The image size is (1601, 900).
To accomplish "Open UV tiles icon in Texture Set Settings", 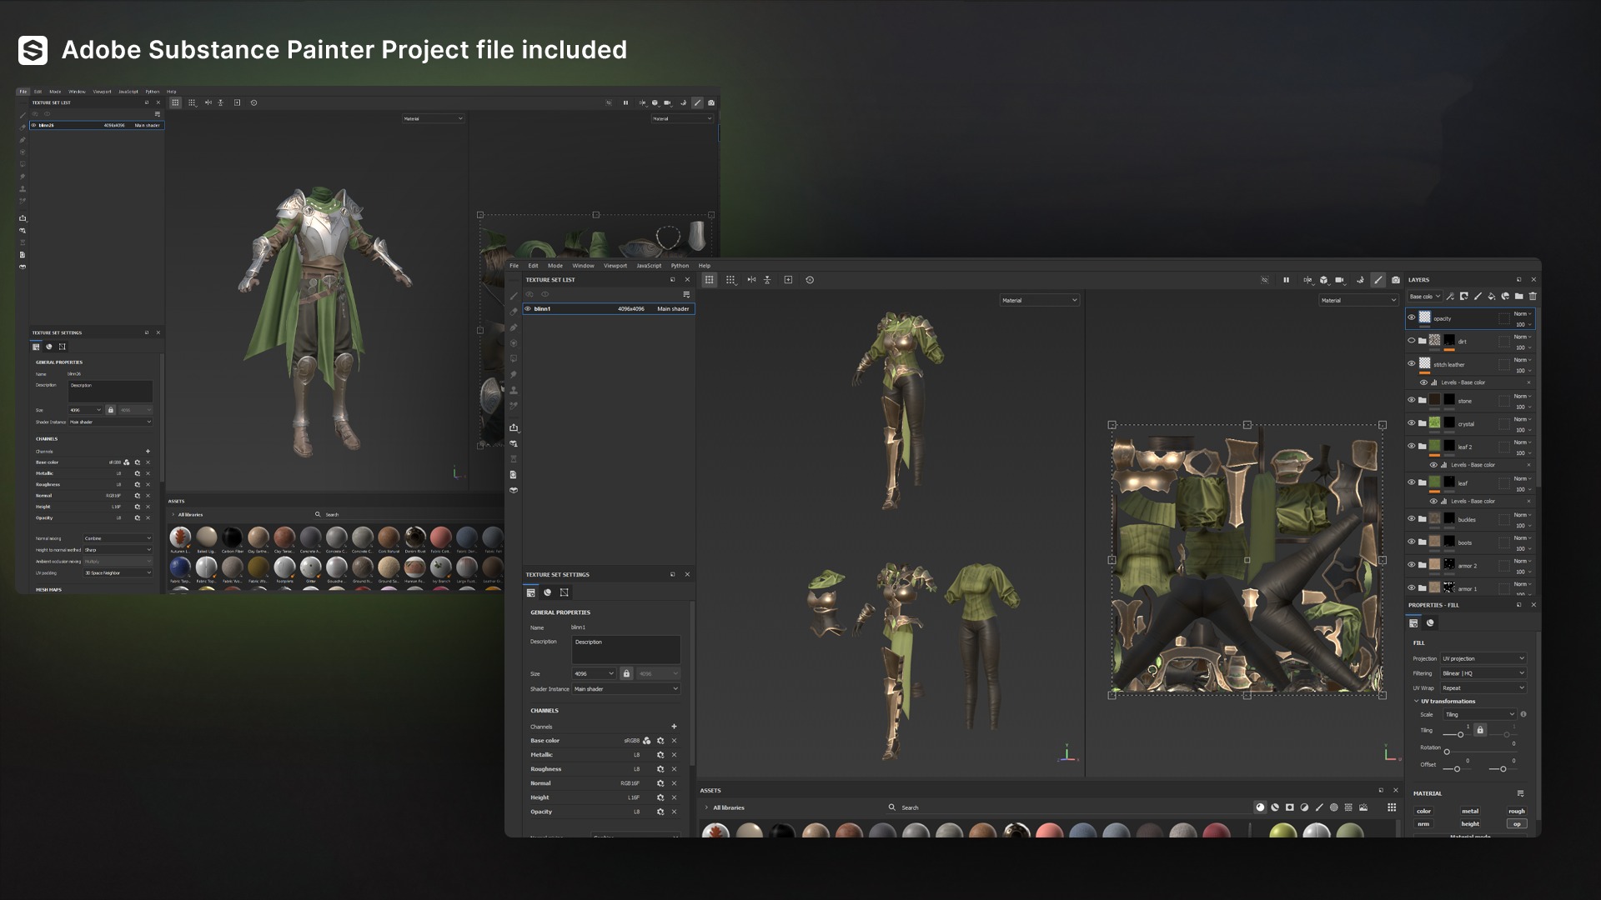I will [x=565, y=592].
